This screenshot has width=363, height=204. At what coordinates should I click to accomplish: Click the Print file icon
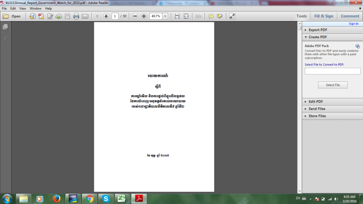pyautogui.click(x=76, y=16)
